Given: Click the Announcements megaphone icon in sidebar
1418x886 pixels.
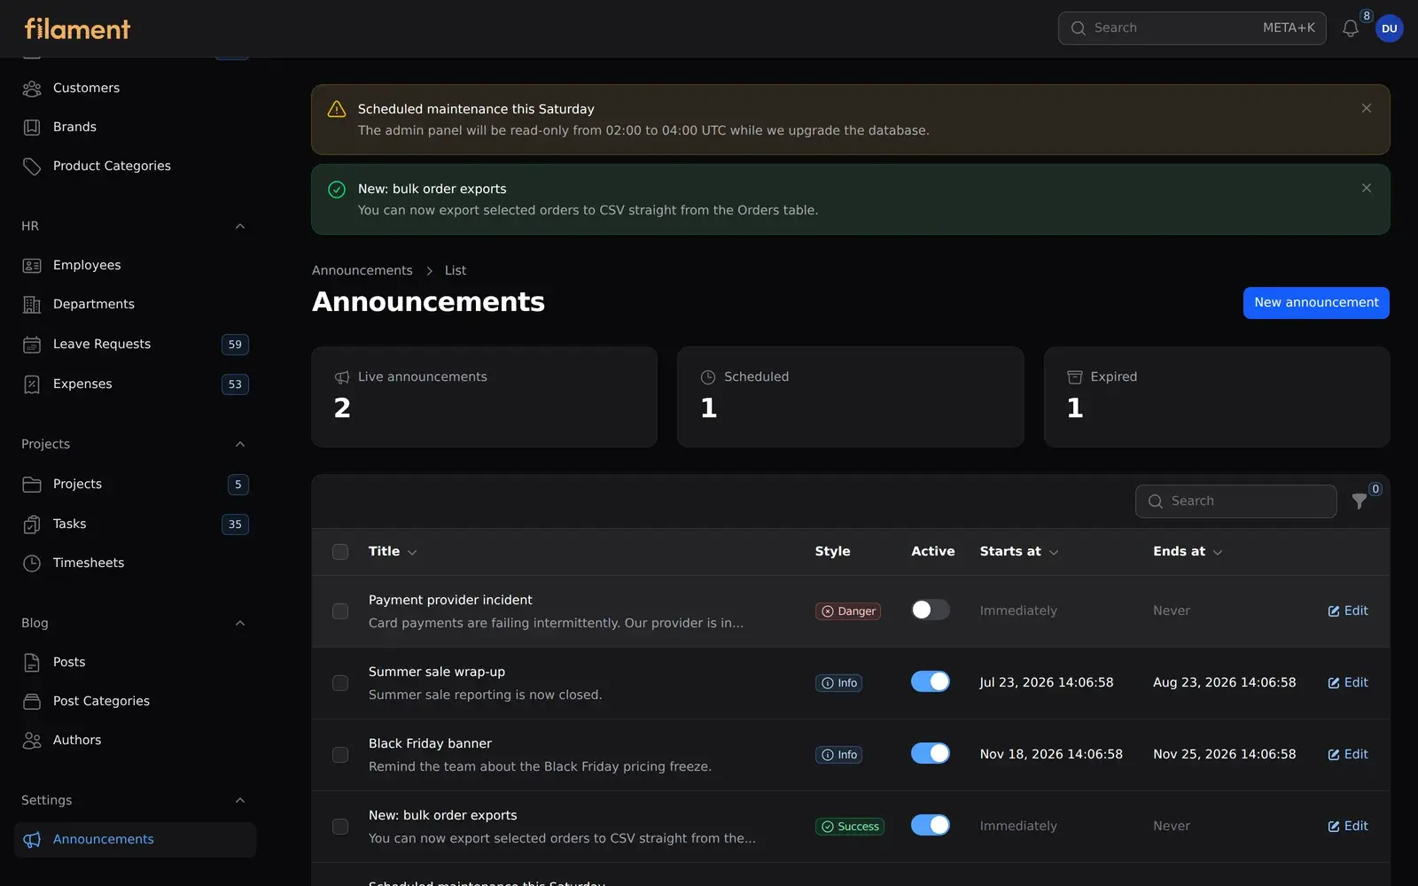Looking at the screenshot, I should pyautogui.click(x=32, y=839).
